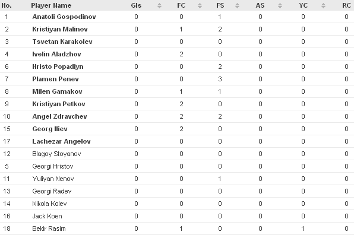Click the YC column sort icon
This screenshot has width=354, height=235.
323,6
